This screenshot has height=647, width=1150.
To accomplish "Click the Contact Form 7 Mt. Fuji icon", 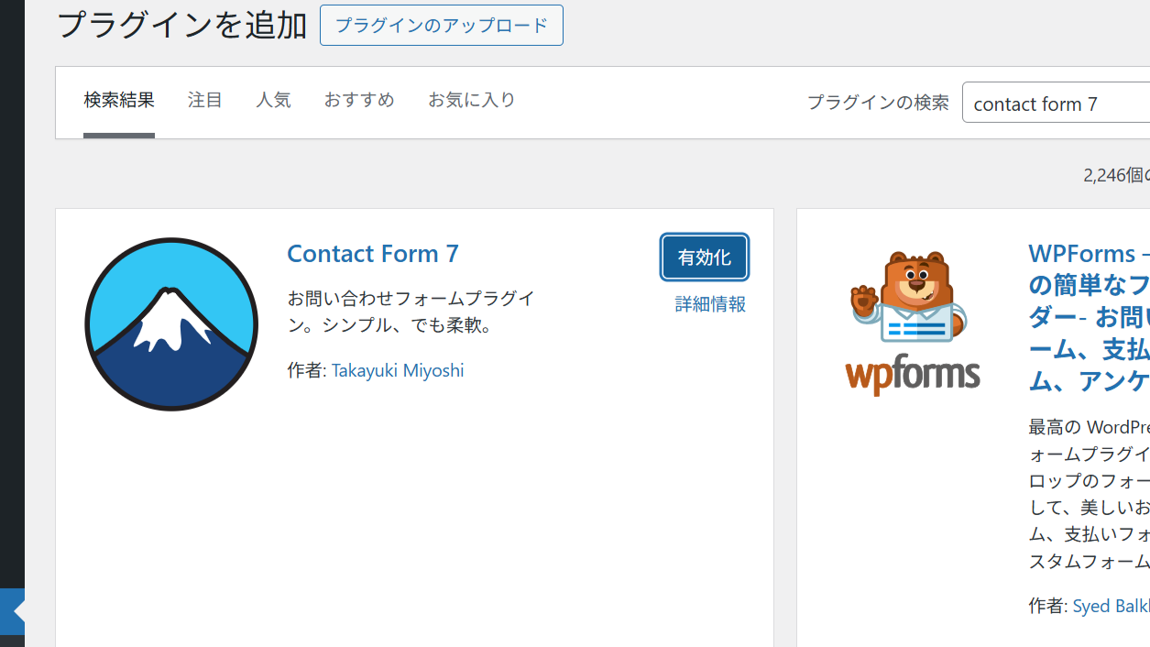I will (x=171, y=324).
